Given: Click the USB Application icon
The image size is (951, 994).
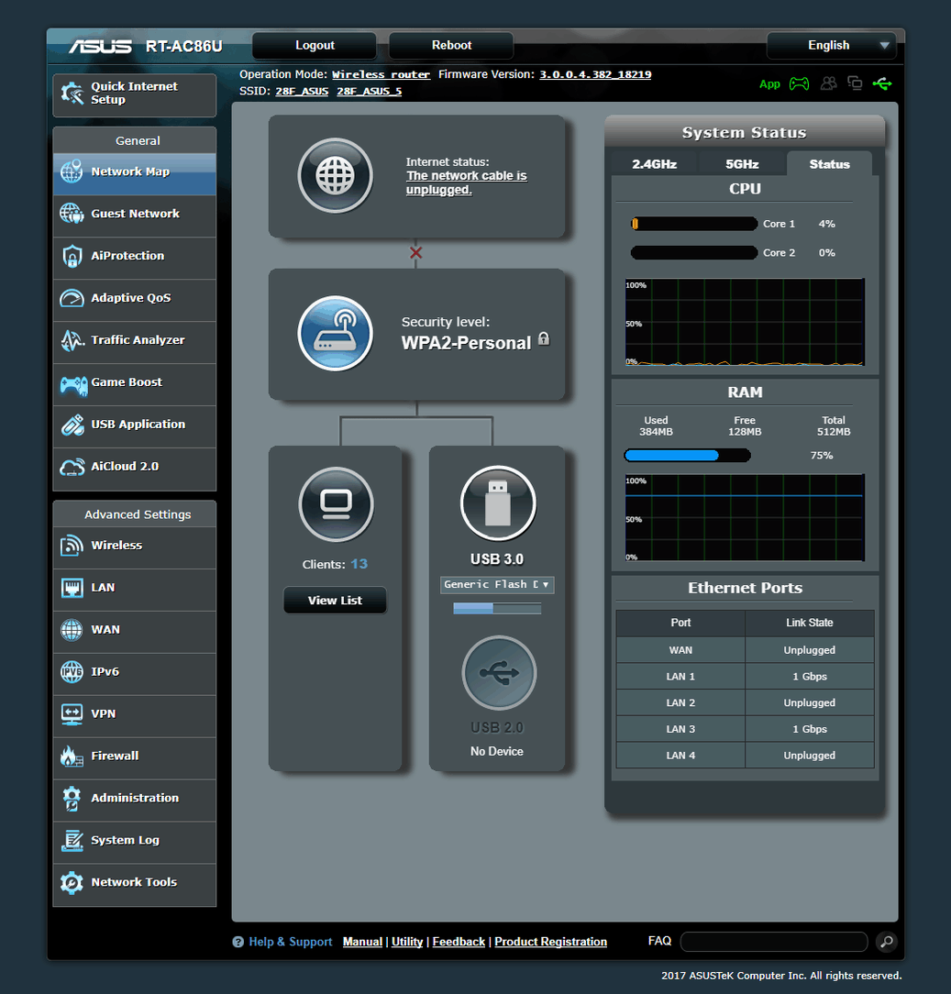Looking at the screenshot, I should coord(72,424).
